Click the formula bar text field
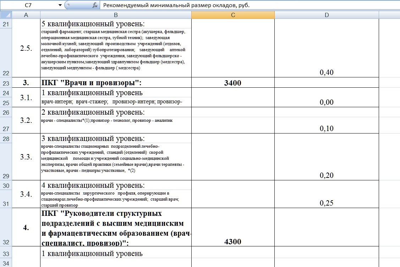Screen dimensions: 400x267 coord(250,5)
